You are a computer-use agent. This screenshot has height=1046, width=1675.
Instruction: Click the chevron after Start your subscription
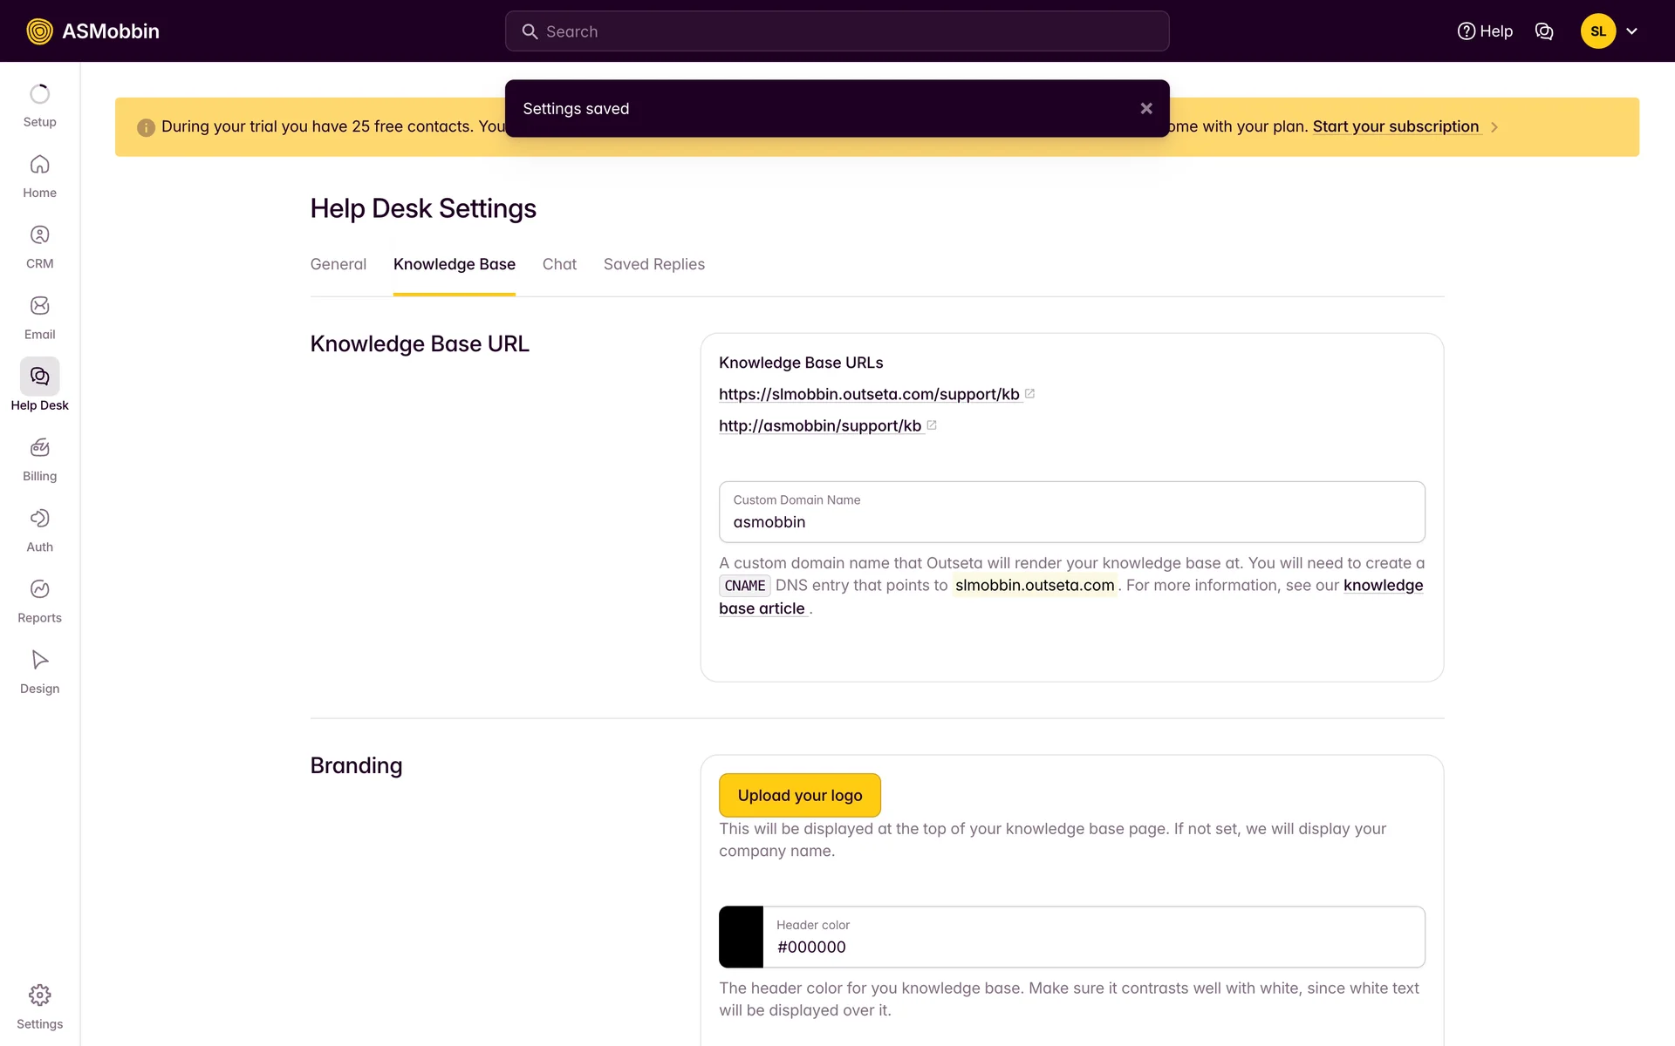pos(1494,127)
